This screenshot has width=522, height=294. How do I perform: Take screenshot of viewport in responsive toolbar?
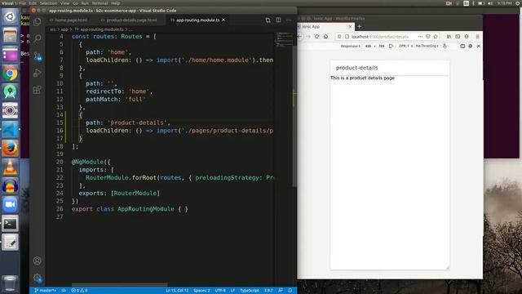pyautogui.click(x=462, y=46)
